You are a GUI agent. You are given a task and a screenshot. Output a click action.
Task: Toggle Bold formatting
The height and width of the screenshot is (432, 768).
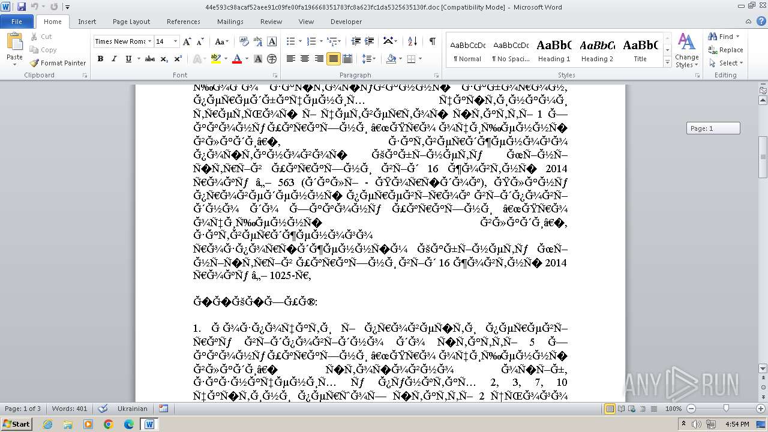point(100,59)
